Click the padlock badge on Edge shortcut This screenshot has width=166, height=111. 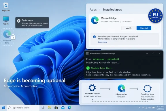point(13,37)
